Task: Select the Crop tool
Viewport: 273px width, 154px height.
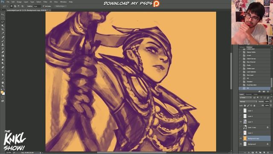Action: 3,30
